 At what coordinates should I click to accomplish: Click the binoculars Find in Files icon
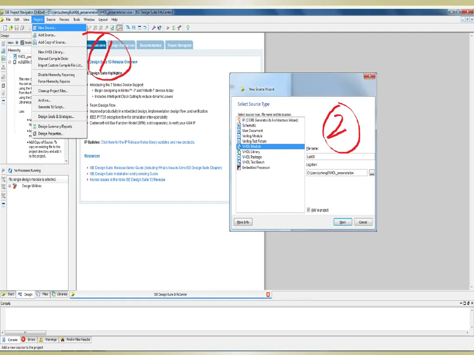(x=62, y=340)
